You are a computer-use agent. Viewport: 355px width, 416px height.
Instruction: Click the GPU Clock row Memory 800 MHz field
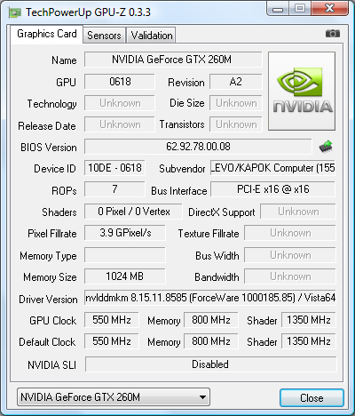211,320
